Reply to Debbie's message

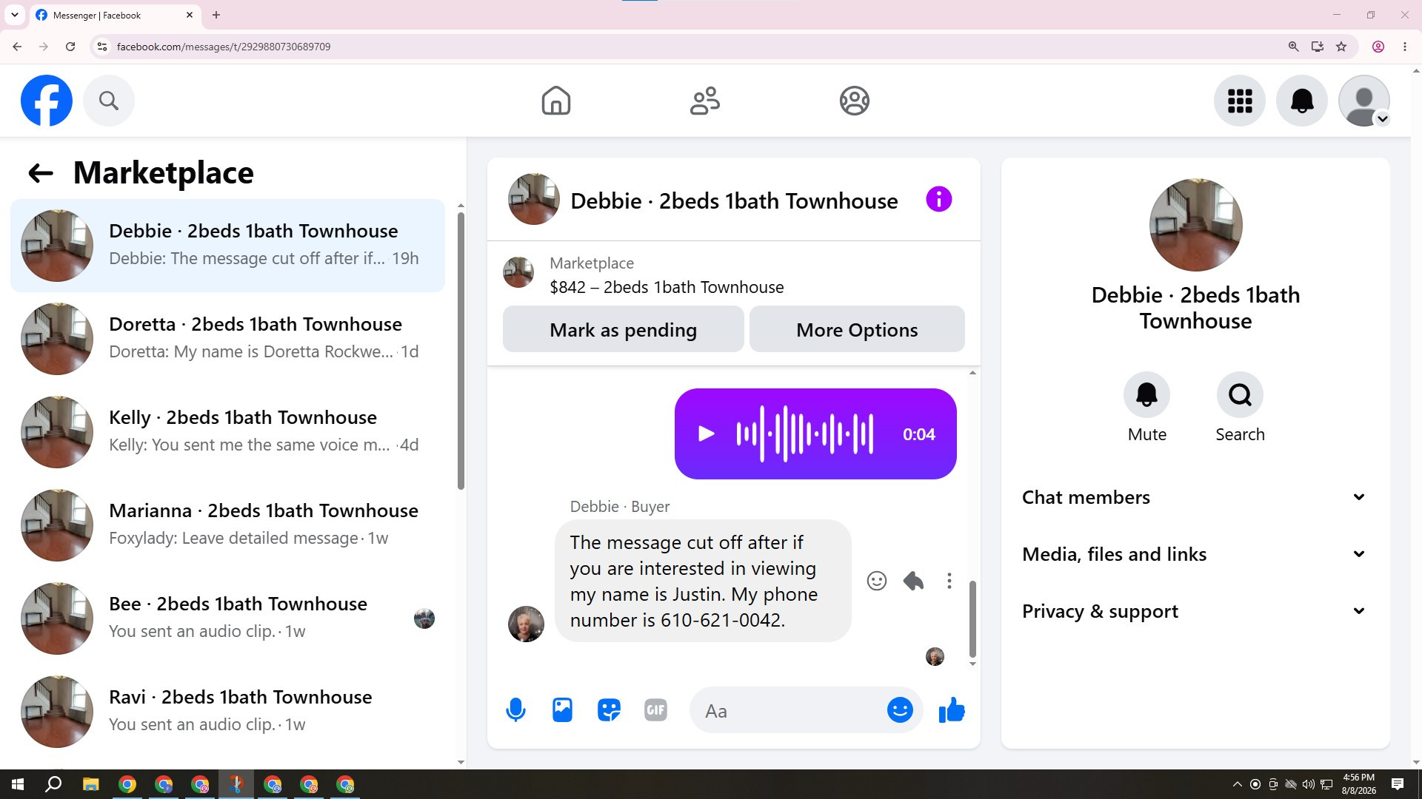point(913,581)
